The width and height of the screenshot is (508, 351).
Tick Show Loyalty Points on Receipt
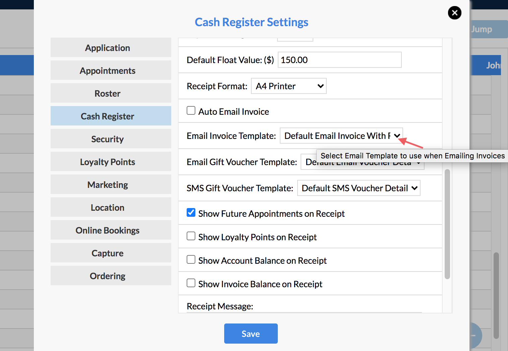click(191, 236)
